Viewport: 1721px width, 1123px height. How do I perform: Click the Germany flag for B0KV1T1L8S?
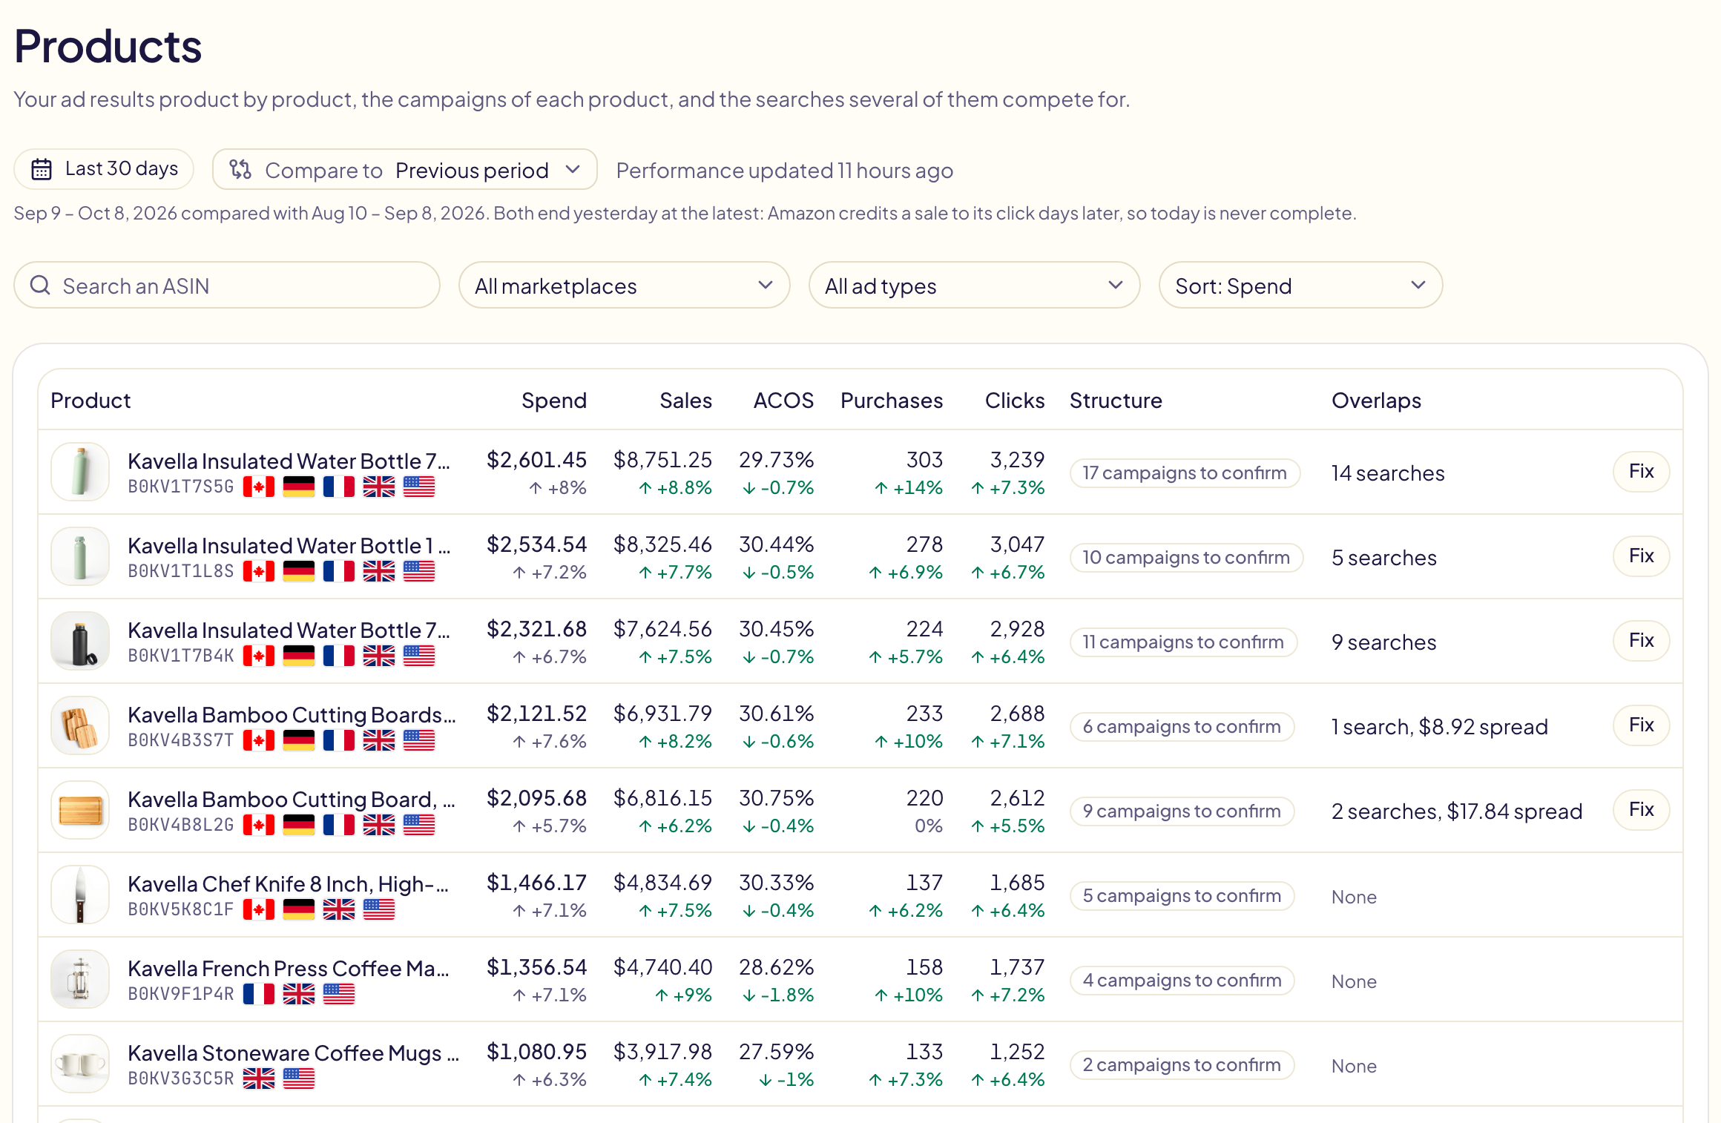(x=299, y=572)
